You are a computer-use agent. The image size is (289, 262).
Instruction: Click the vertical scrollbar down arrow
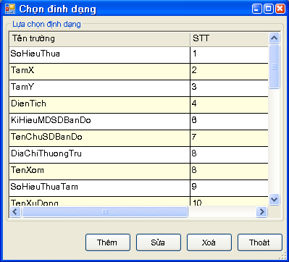(x=274, y=200)
